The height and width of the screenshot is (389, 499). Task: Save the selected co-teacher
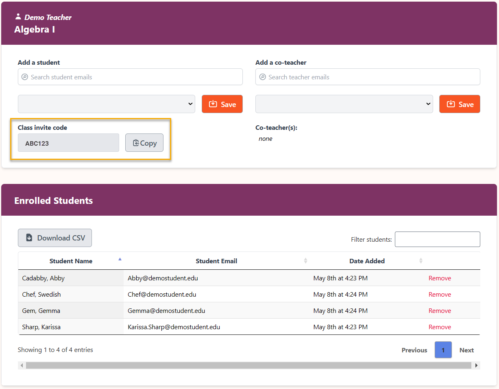pyautogui.click(x=460, y=104)
